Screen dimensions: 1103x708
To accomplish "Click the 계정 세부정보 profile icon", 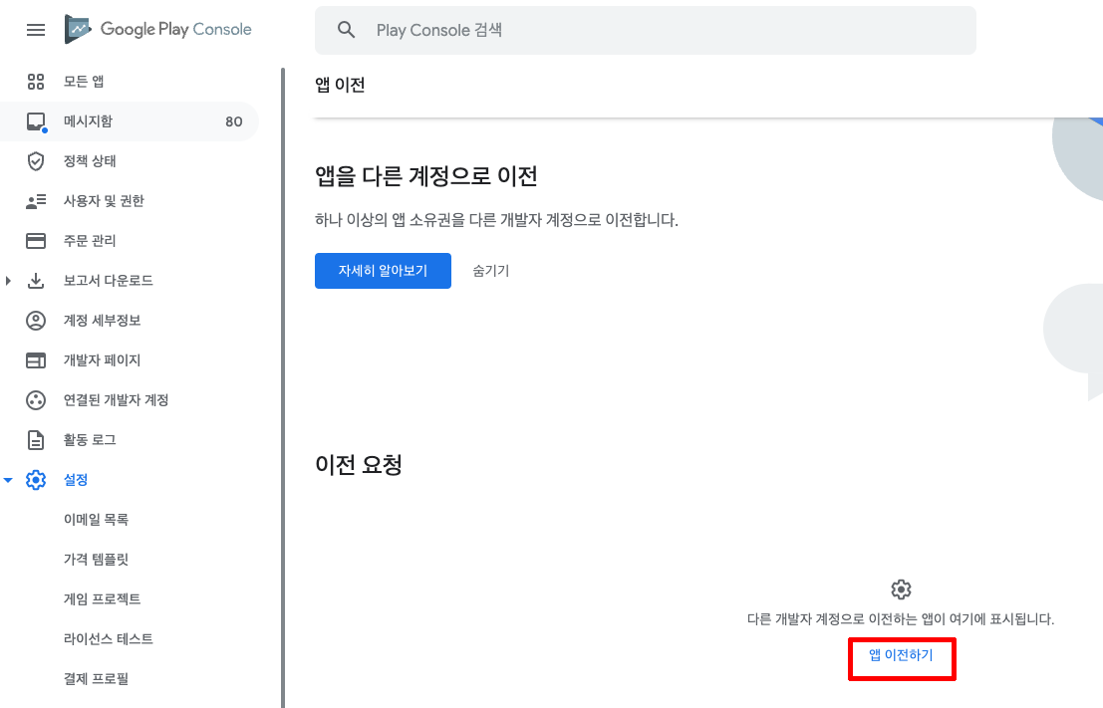I will (36, 321).
